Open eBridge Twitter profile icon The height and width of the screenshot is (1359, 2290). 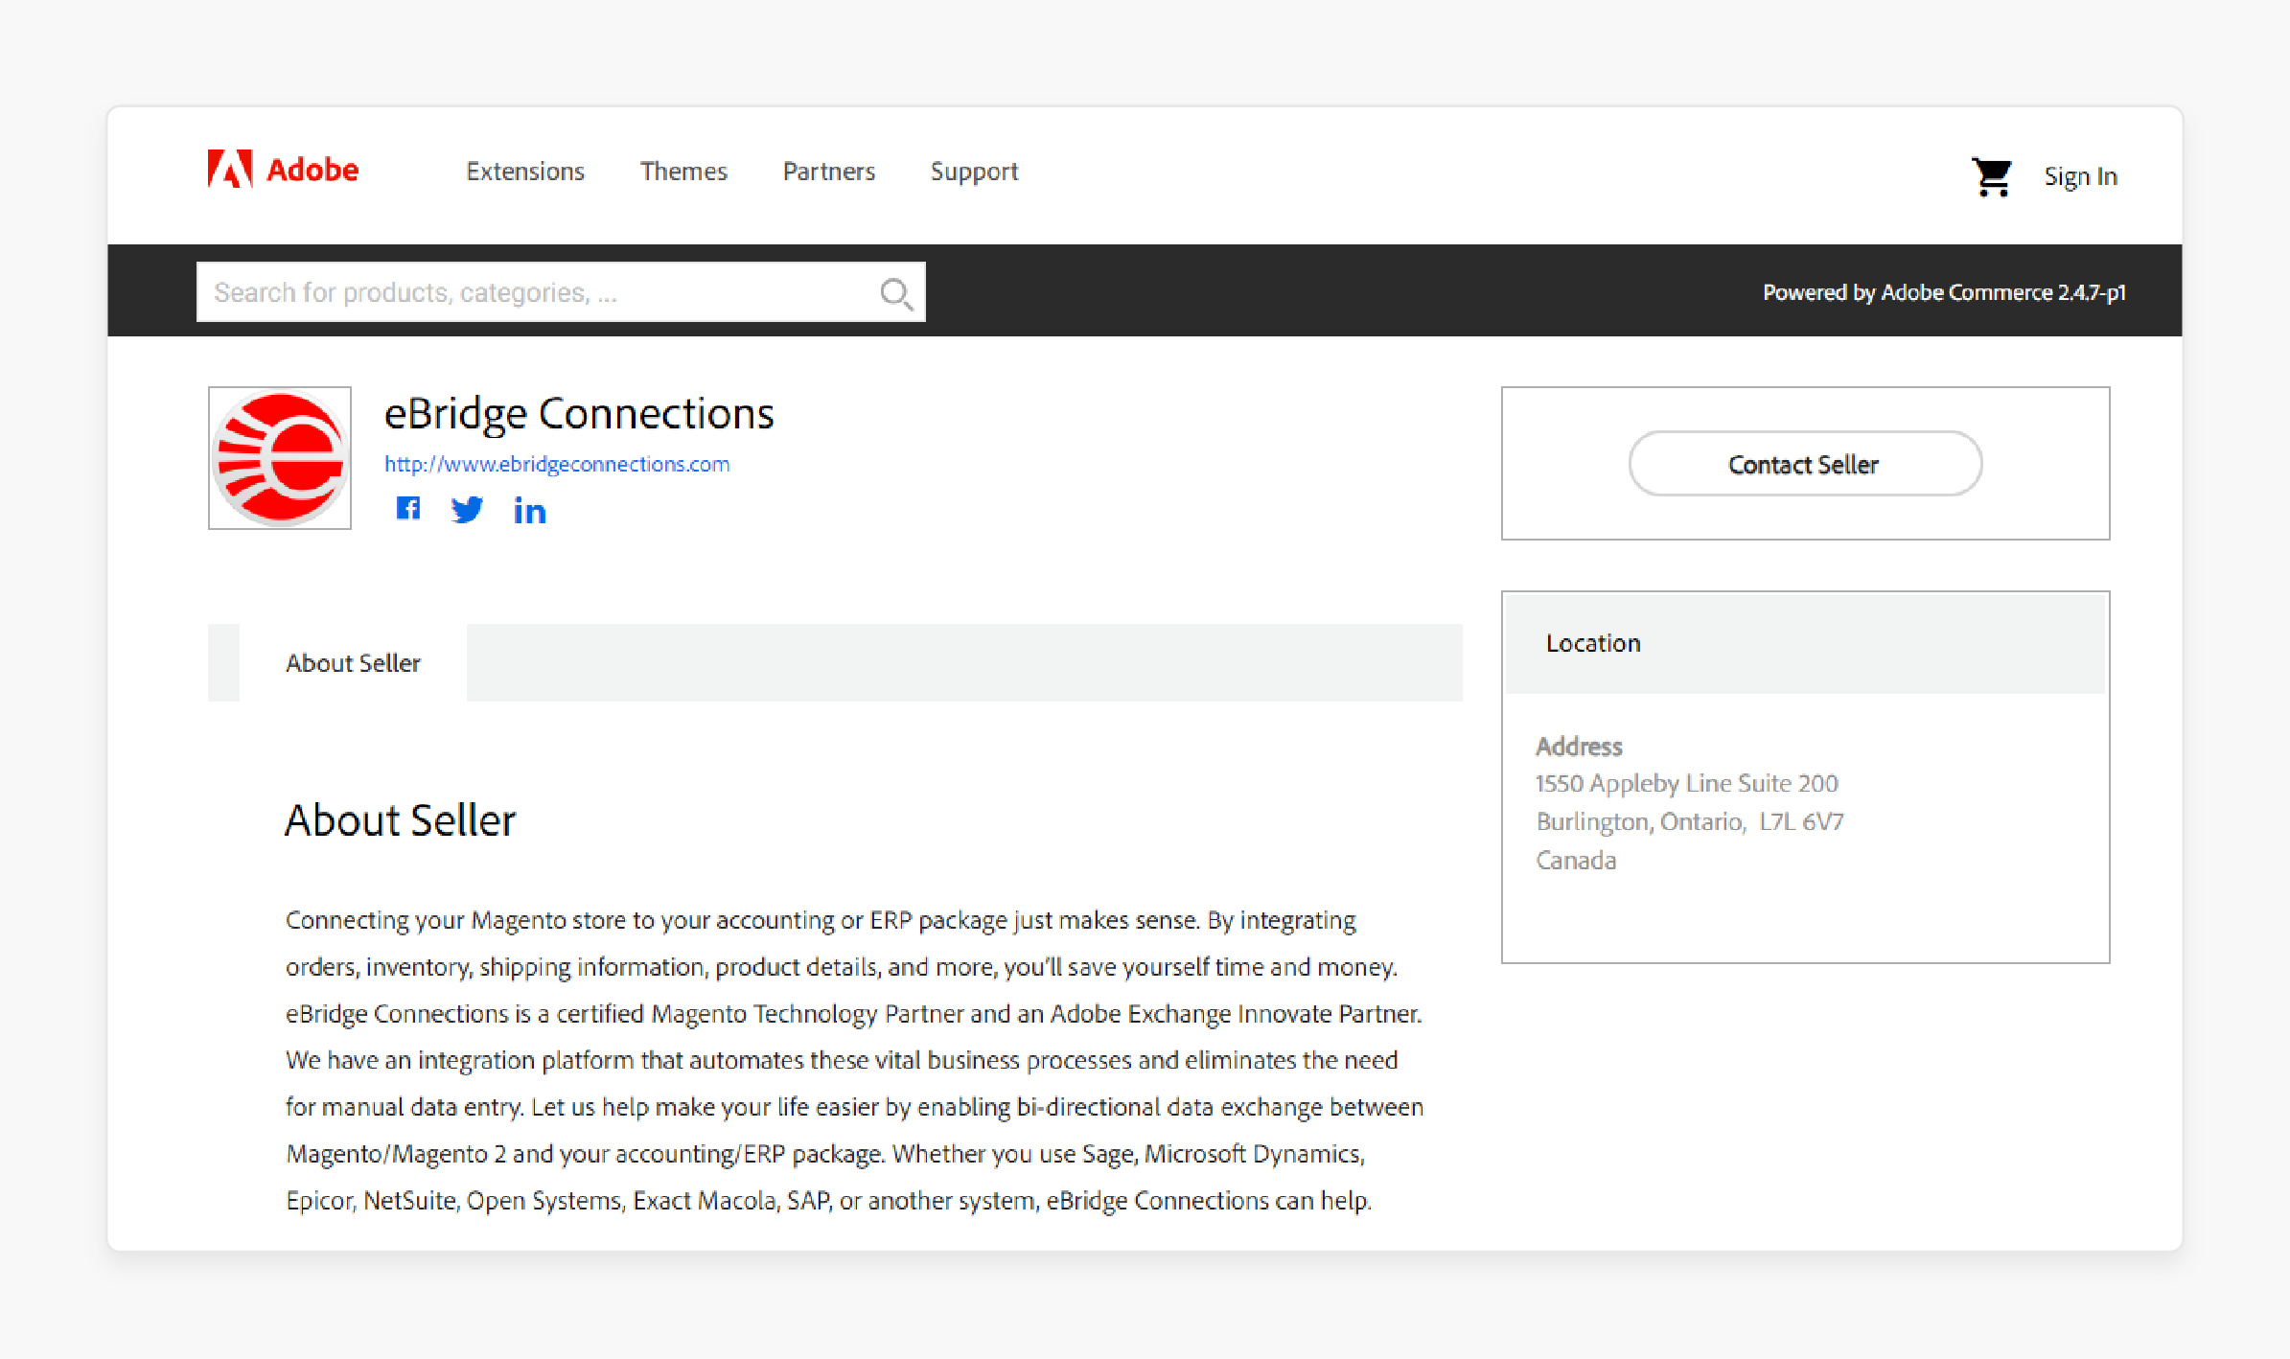[x=467, y=510]
